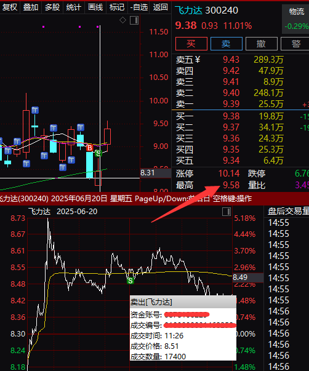Click the 撤 cancel order button
309x371 pixels.
(x=262, y=44)
